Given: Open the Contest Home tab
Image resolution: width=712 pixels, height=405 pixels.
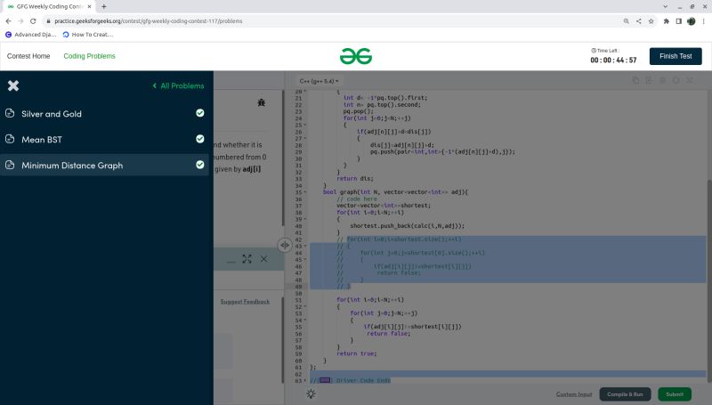Looking at the screenshot, I should (x=28, y=56).
